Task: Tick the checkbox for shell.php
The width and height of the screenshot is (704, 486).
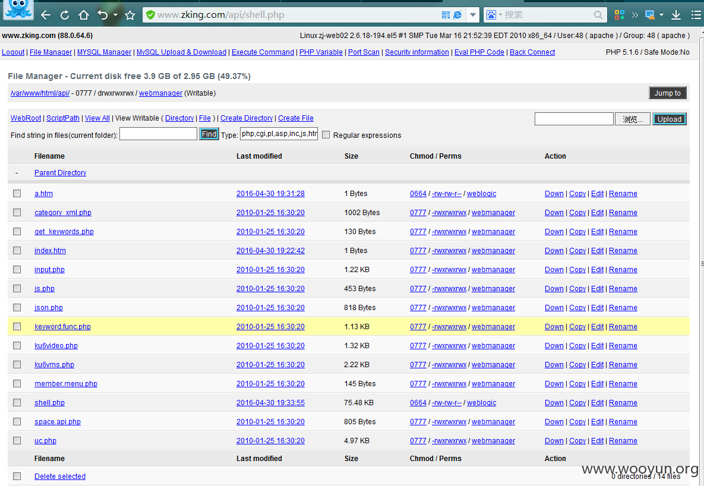Action: [17, 402]
